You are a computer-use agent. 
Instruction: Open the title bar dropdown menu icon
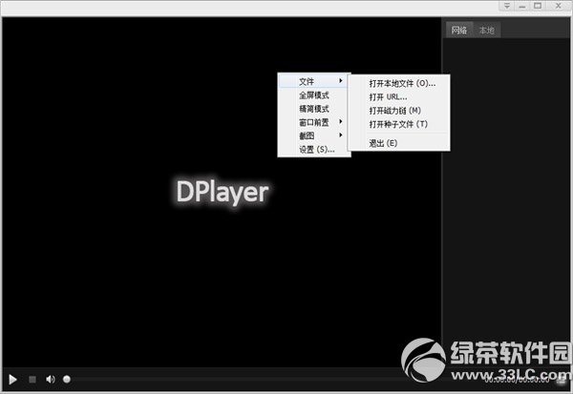tap(507, 6)
